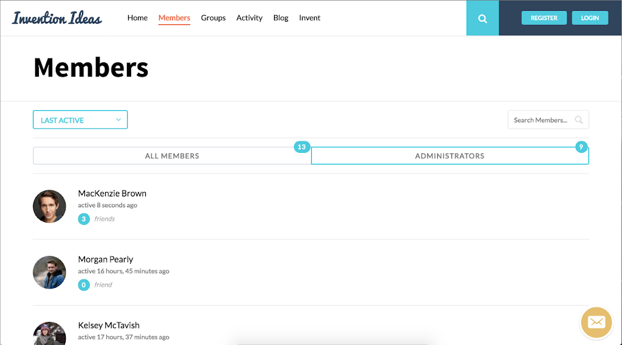Expand the Last Active sort dropdown
The image size is (622, 345).
click(x=80, y=120)
